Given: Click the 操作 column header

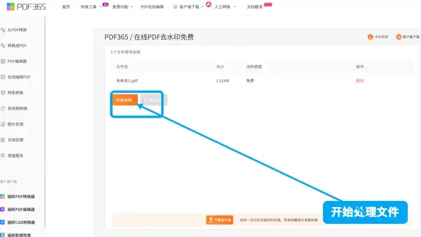Looking at the screenshot, I should pos(360,67).
